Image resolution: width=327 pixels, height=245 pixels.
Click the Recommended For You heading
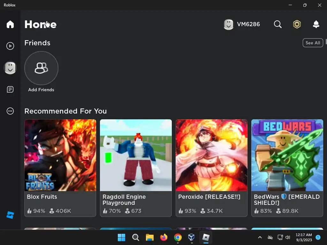click(65, 111)
